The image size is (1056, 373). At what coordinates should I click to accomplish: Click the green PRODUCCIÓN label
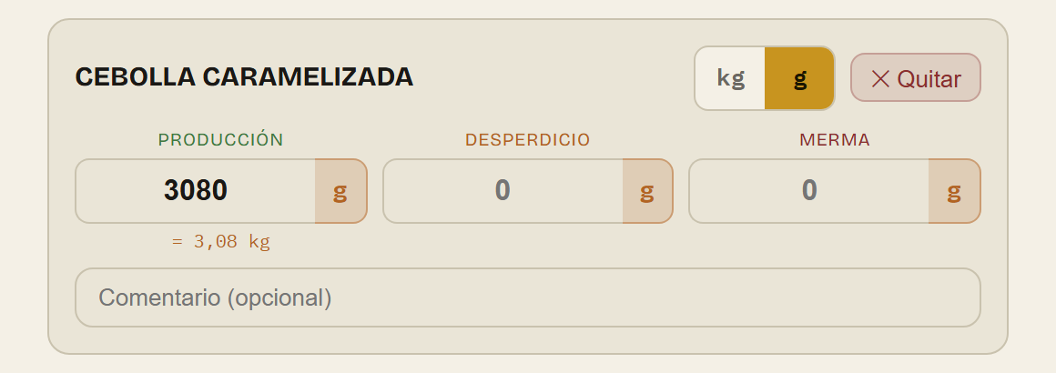coord(221,140)
